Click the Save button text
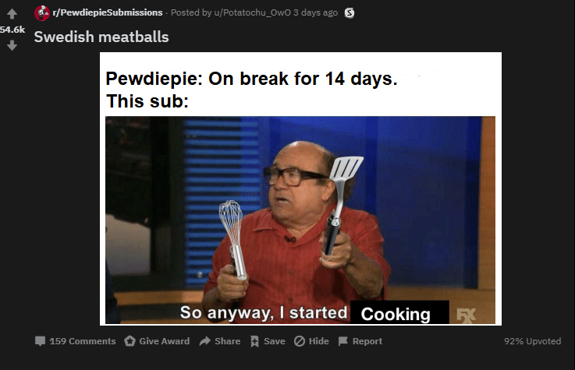This screenshot has height=370, width=575. pos(275,341)
